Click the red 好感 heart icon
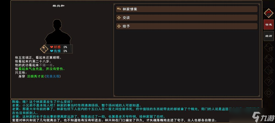This screenshot has width=275, height=123. 52,47
